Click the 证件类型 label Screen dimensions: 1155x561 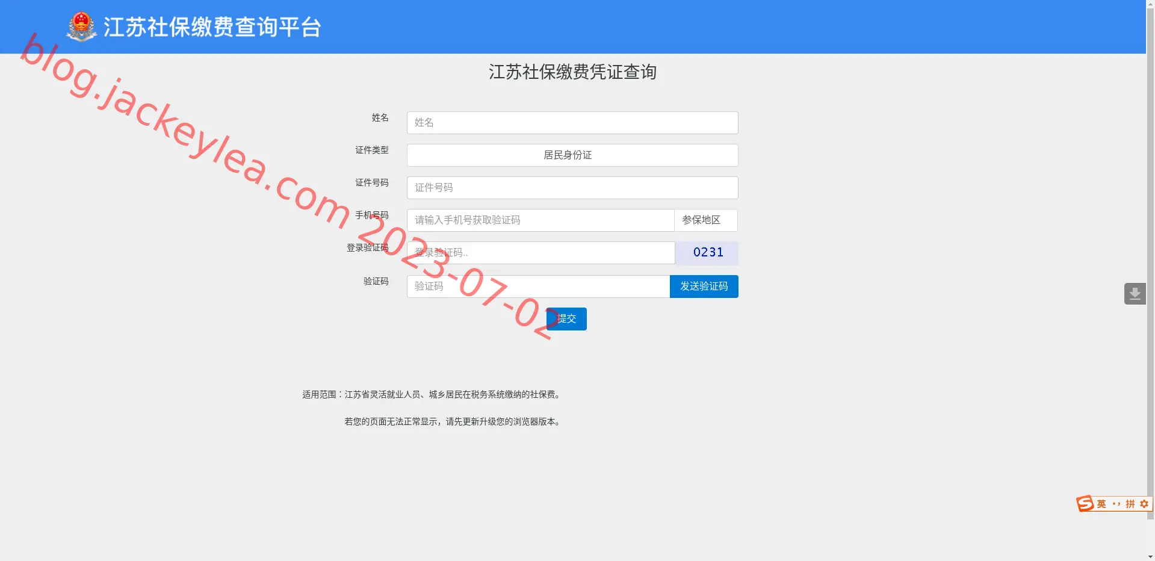click(372, 150)
